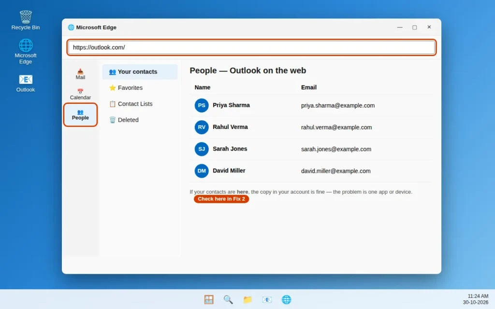Screen dimensions: 495x309
Task: Select People in Outlook sidebar
Action: click(80, 115)
